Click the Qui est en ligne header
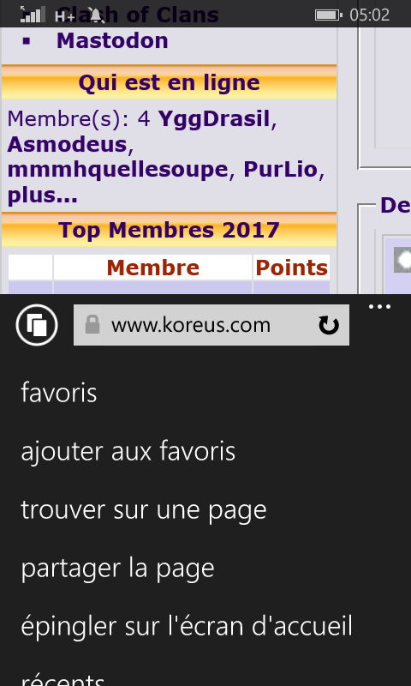 [169, 82]
